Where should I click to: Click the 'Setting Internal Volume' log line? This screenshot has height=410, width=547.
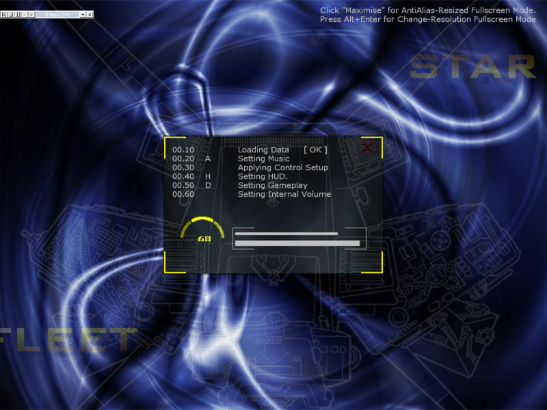coord(284,194)
